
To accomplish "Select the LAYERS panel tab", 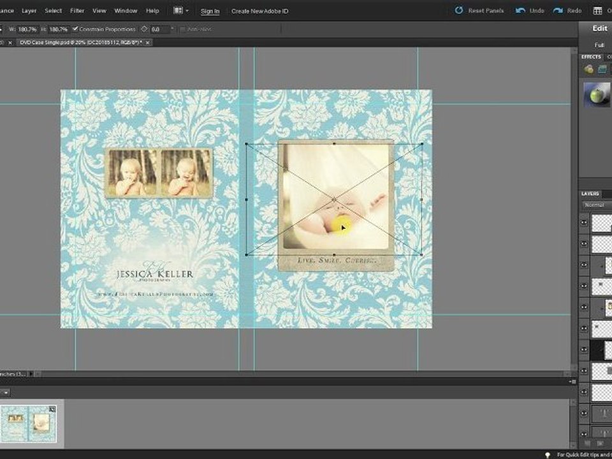I will [590, 194].
